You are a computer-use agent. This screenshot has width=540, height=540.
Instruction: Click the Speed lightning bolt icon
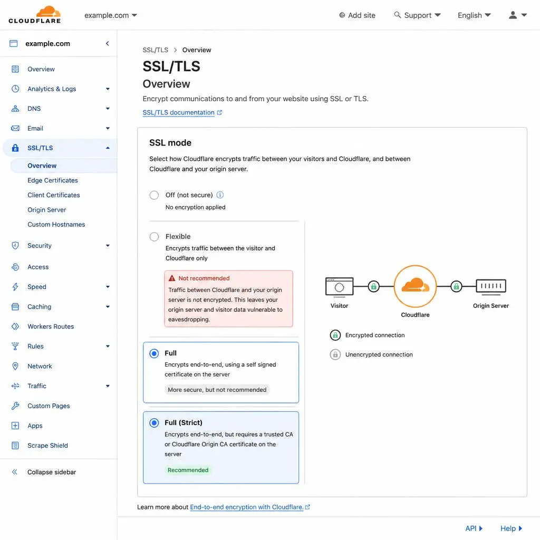[x=15, y=287]
